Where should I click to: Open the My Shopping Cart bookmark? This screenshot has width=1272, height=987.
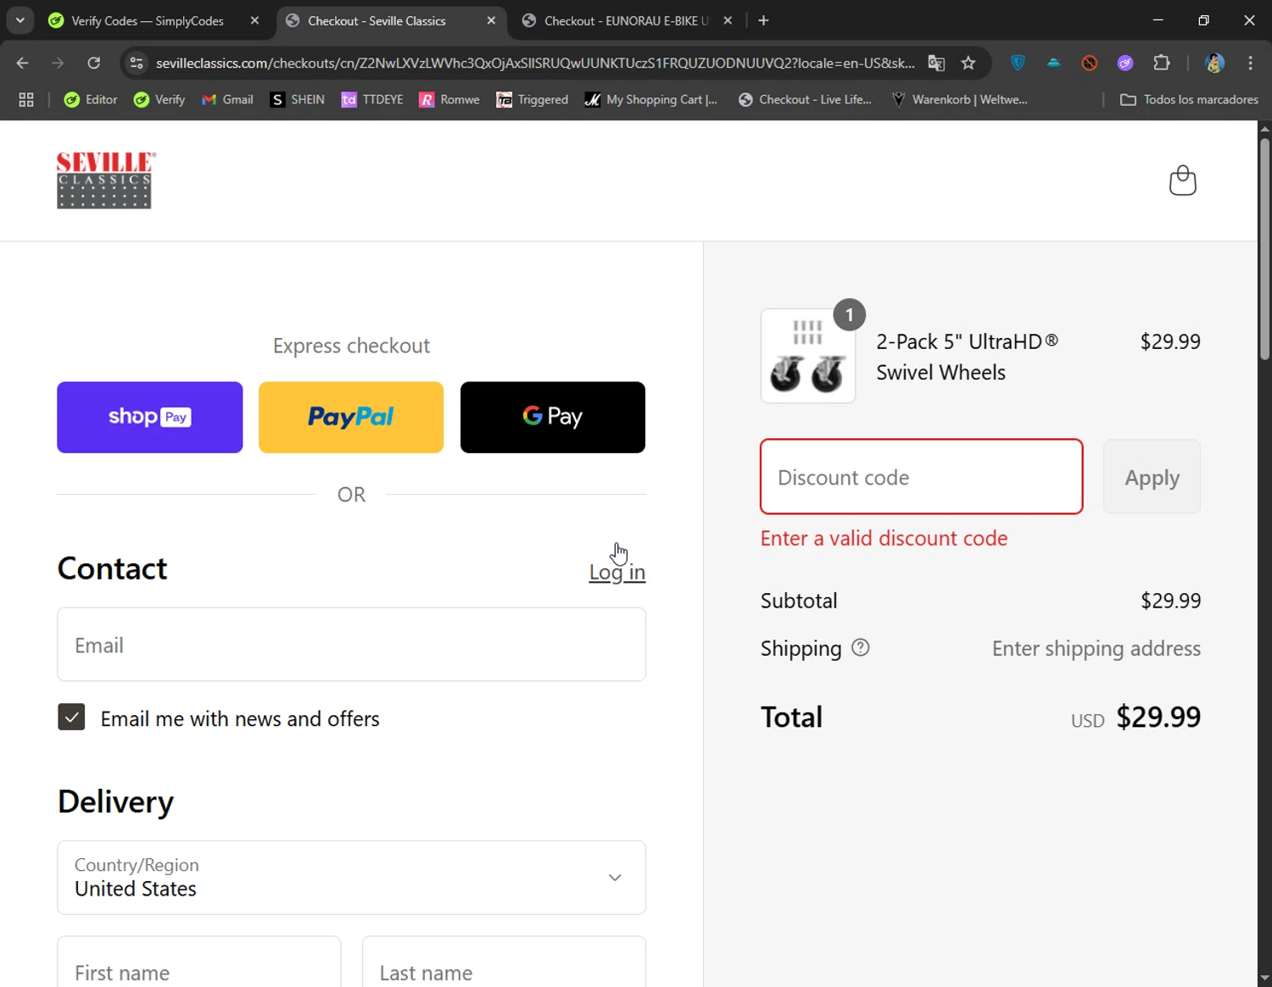coord(650,100)
